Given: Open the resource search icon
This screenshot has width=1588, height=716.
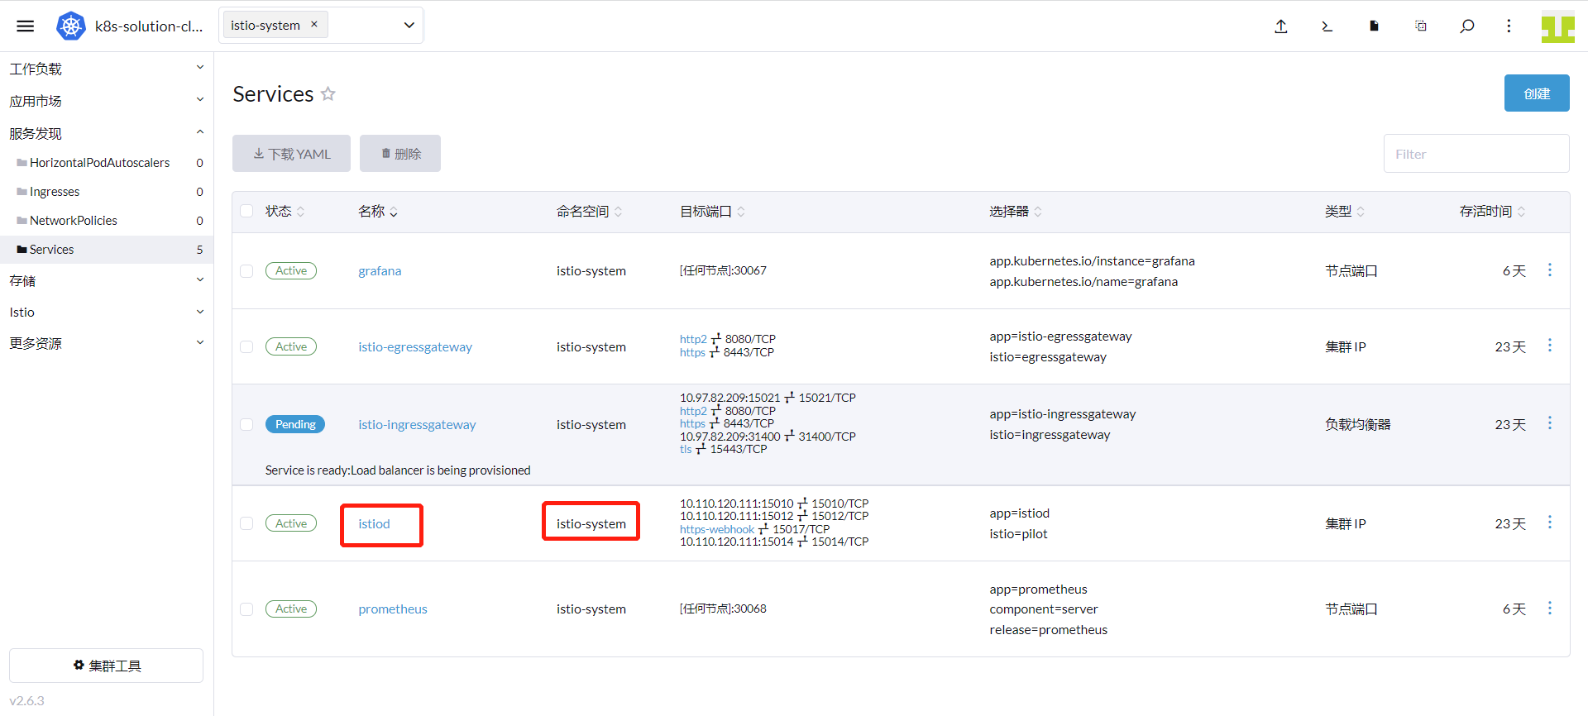Looking at the screenshot, I should 1466,26.
